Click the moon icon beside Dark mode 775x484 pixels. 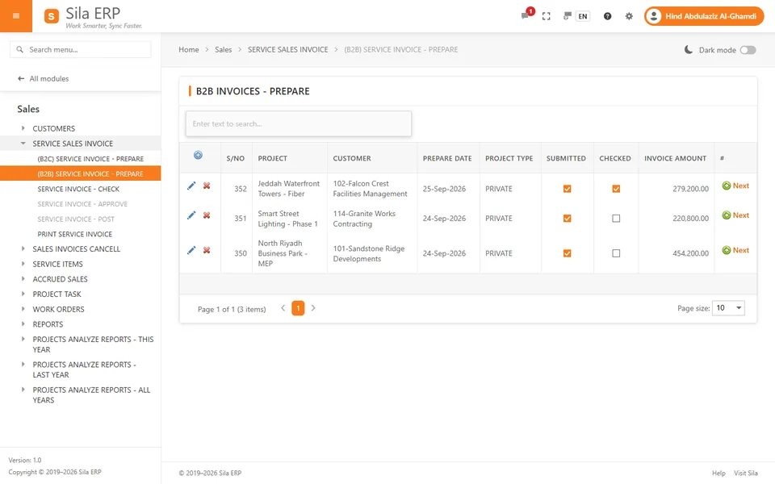click(x=688, y=49)
